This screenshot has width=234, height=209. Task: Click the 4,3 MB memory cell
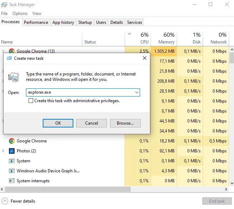click(x=164, y=171)
